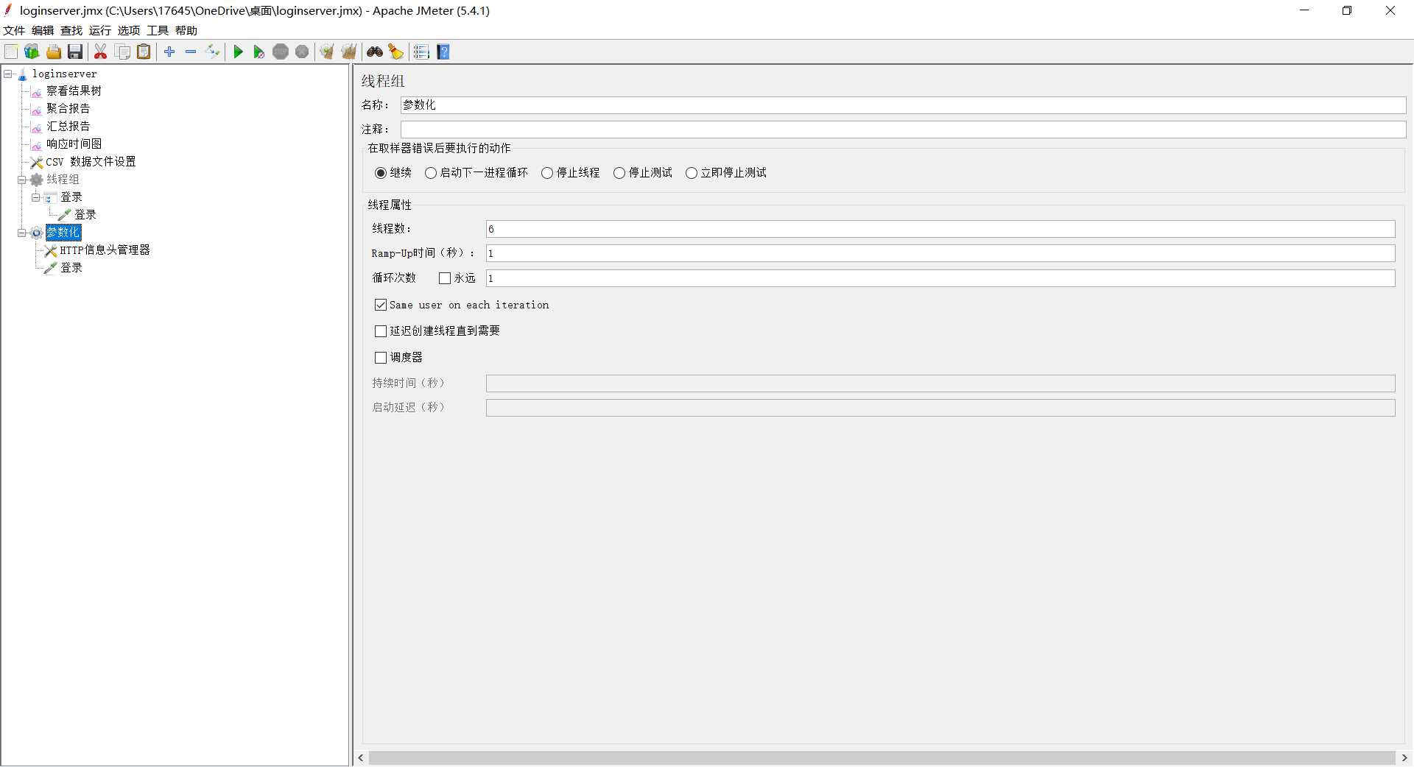Collapse the loginserver root node
The width and height of the screenshot is (1414, 767).
8,74
